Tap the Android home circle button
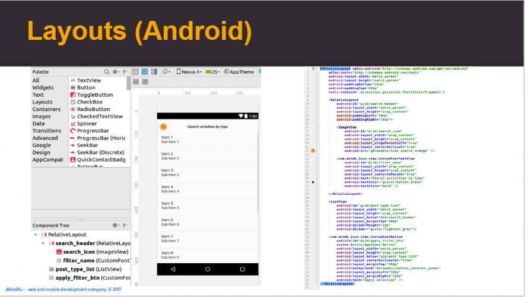Image resolution: width=525 pixels, height=297 pixels. coord(208,269)
